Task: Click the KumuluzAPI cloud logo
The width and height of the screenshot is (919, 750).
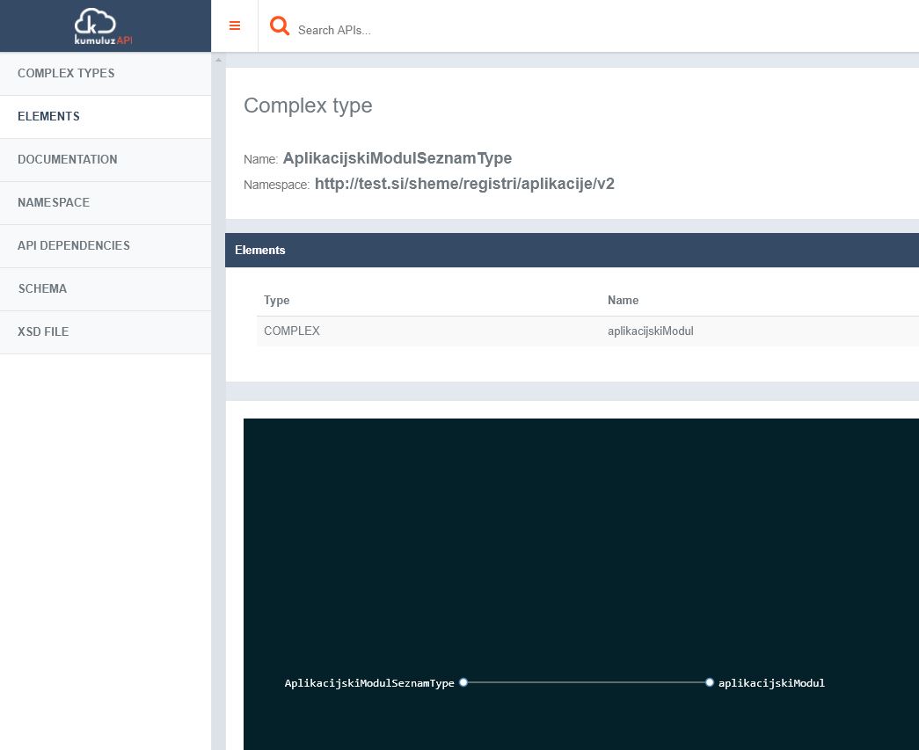Action: tap(104, 25)
